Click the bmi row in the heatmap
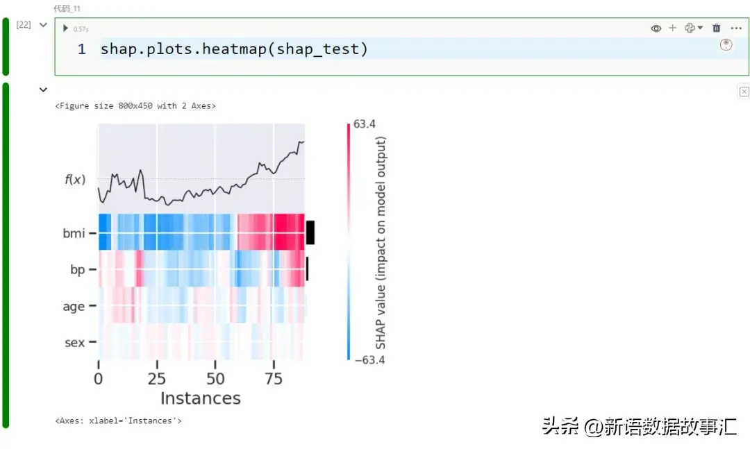Viewport: 750px width, 449px height. pyautogui.click(x=201, y=232)
